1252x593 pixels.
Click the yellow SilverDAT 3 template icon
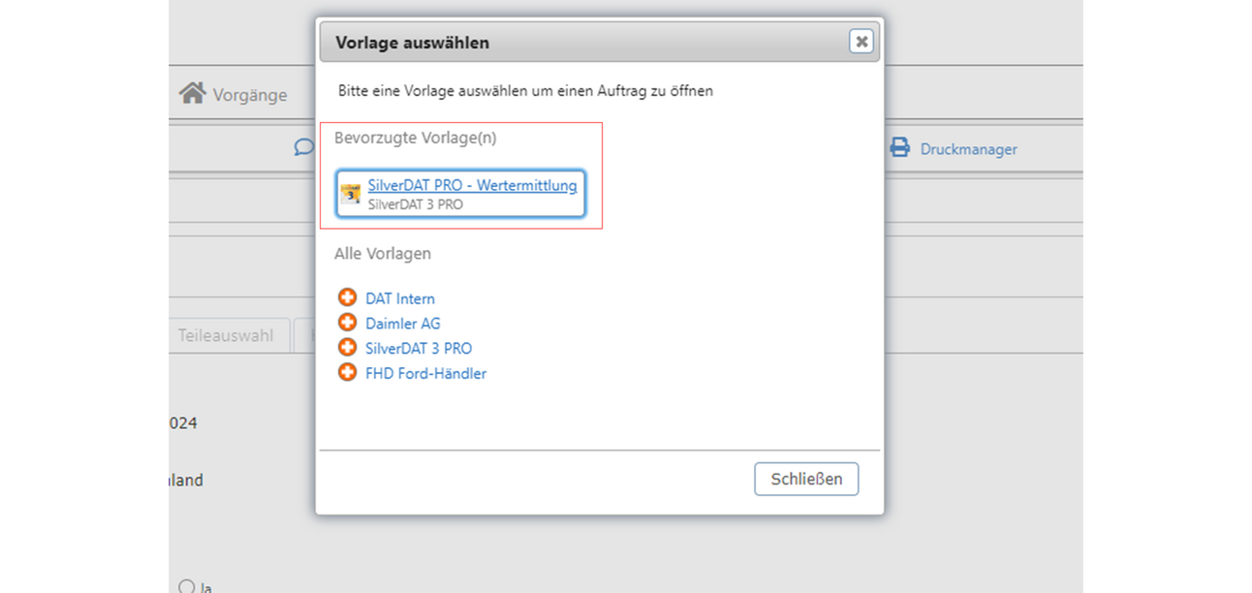click(x=350, y=193)
